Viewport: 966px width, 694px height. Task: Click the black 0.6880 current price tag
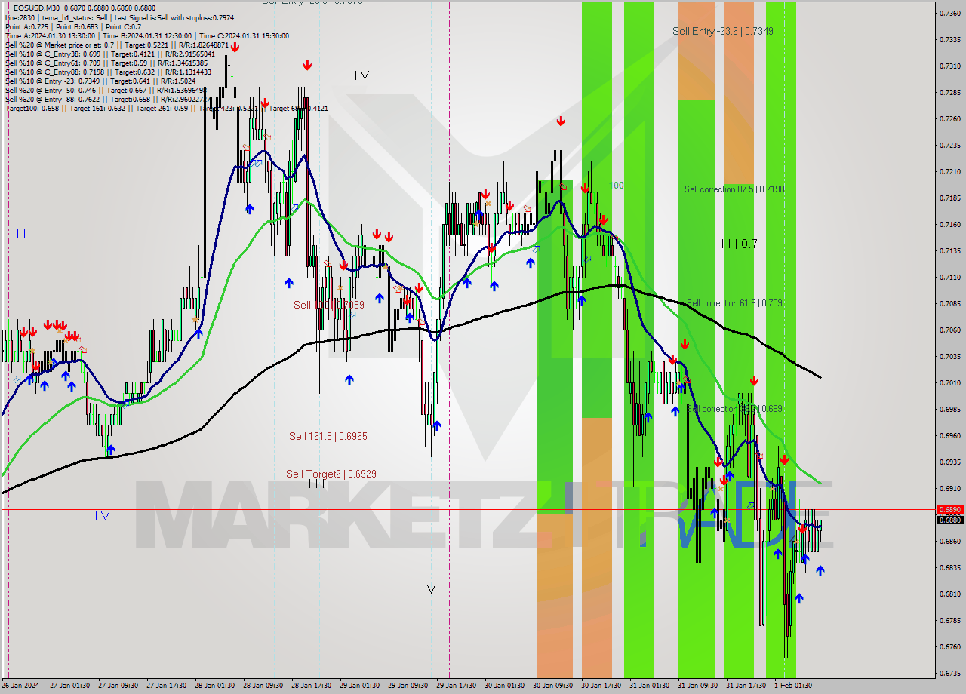[x=949, y=520]
